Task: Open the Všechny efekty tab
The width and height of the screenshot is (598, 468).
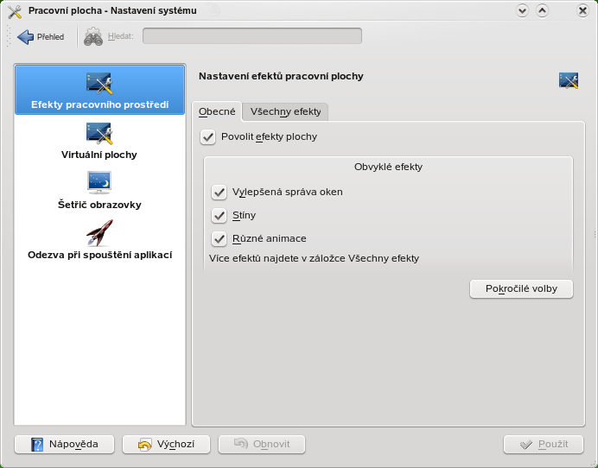Action: coord(285,111)
